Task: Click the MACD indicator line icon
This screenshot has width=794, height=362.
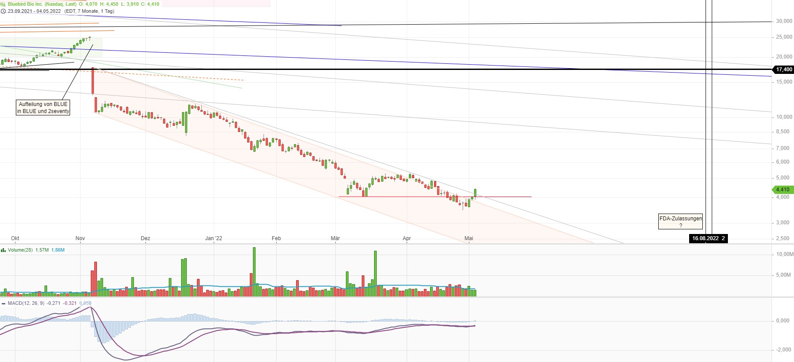Action: pyautogui.click(x=4, y=303)
